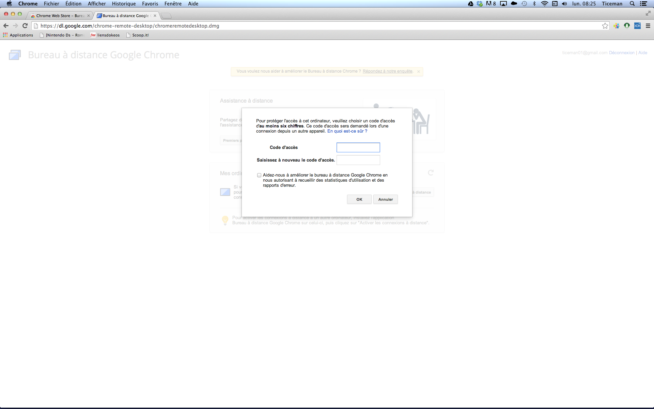Refresh the Mes ordinateurs list
Image resolution: width=654 pixels, height=409 pixels.
pos(431,173)
